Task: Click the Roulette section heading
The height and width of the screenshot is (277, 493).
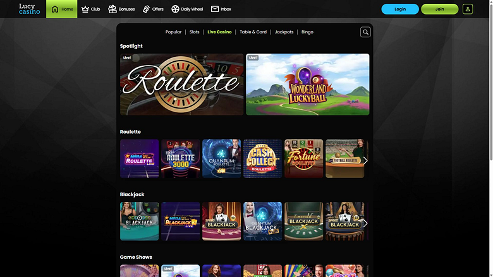Action: 130,132
